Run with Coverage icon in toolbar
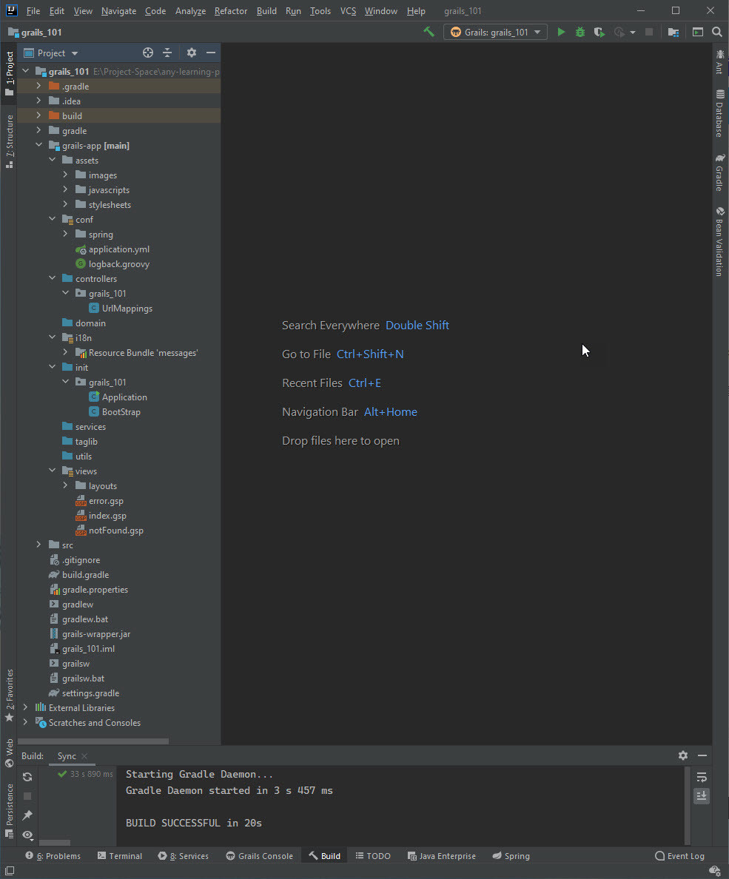The height and width of the screenshot is (879, 729). (599, 32)
